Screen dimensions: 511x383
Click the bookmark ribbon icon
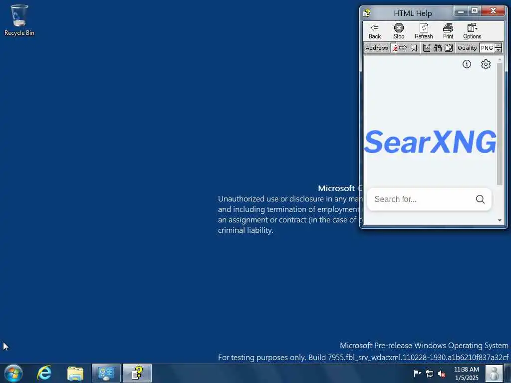(x=414, y=48)
